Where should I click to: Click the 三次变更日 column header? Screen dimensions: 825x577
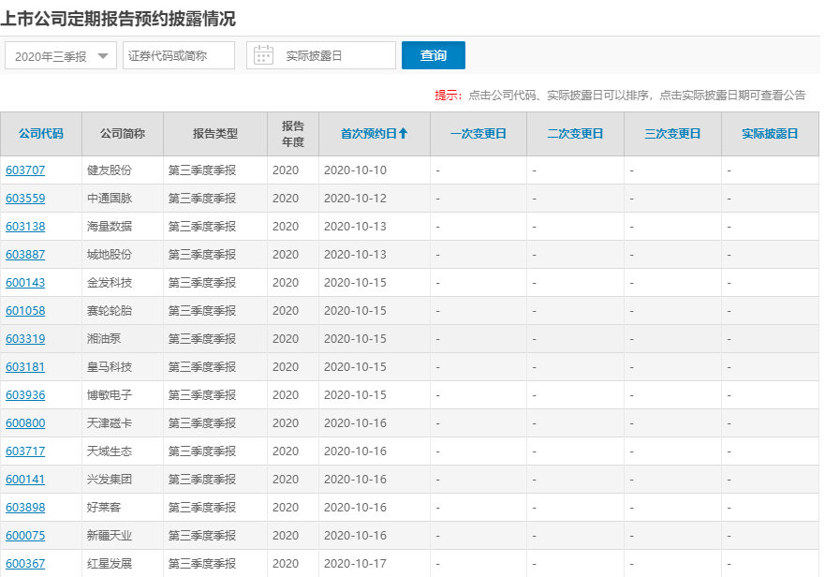point(672,134)
